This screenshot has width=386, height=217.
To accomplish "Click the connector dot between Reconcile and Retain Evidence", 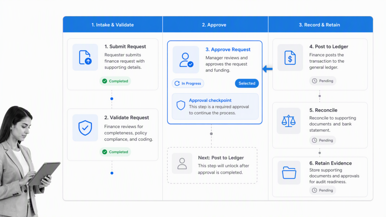I will (320, 153).
